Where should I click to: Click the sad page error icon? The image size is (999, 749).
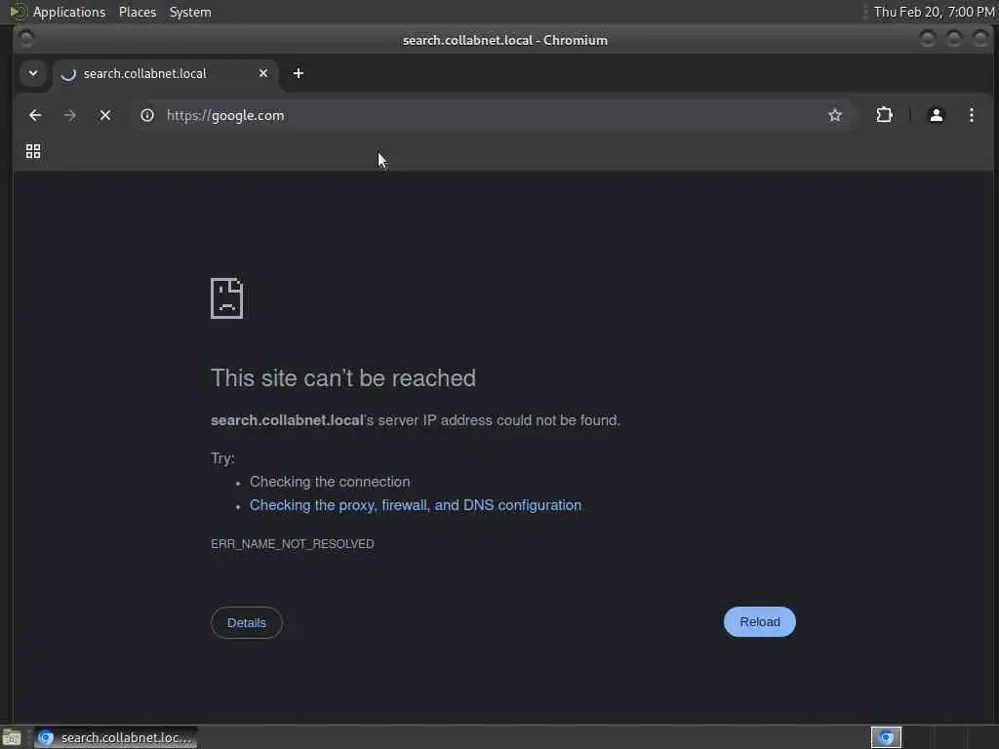pos(226,298)
